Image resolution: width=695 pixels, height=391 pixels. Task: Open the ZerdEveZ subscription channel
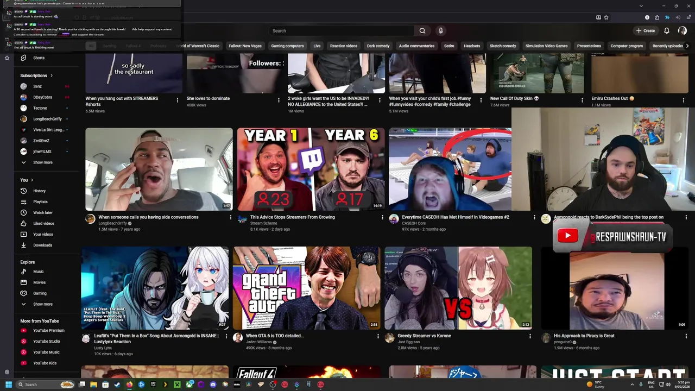41,141
